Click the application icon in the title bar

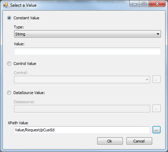tap(5, 5)
